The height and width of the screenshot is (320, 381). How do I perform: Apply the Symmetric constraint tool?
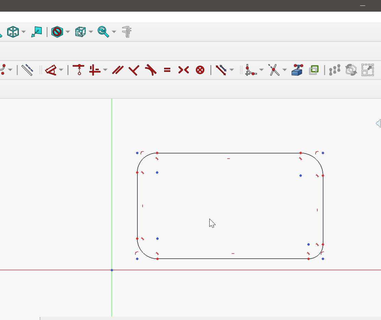(x=184, y=70)
